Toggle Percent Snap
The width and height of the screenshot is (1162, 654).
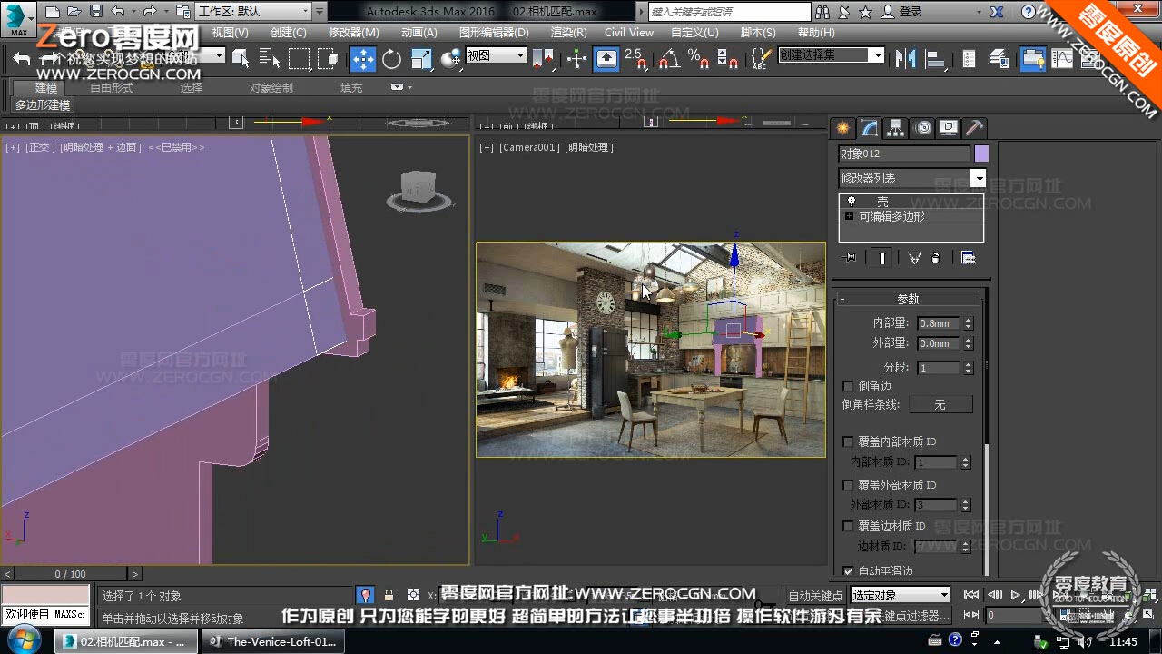point(698,59)
